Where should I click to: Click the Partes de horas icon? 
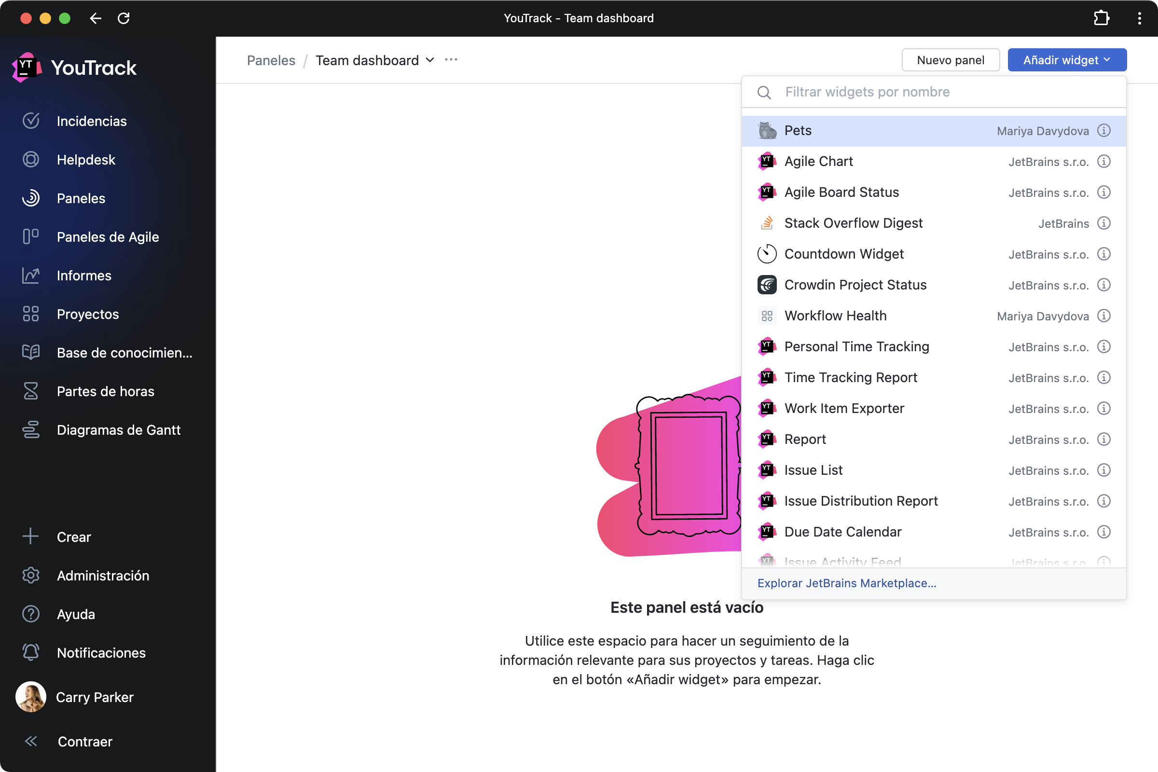point(31,391)
